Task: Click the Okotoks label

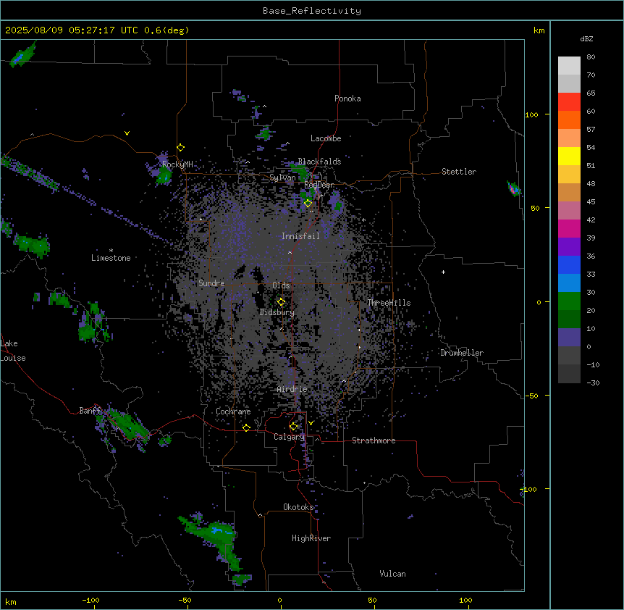Action: 298,507
